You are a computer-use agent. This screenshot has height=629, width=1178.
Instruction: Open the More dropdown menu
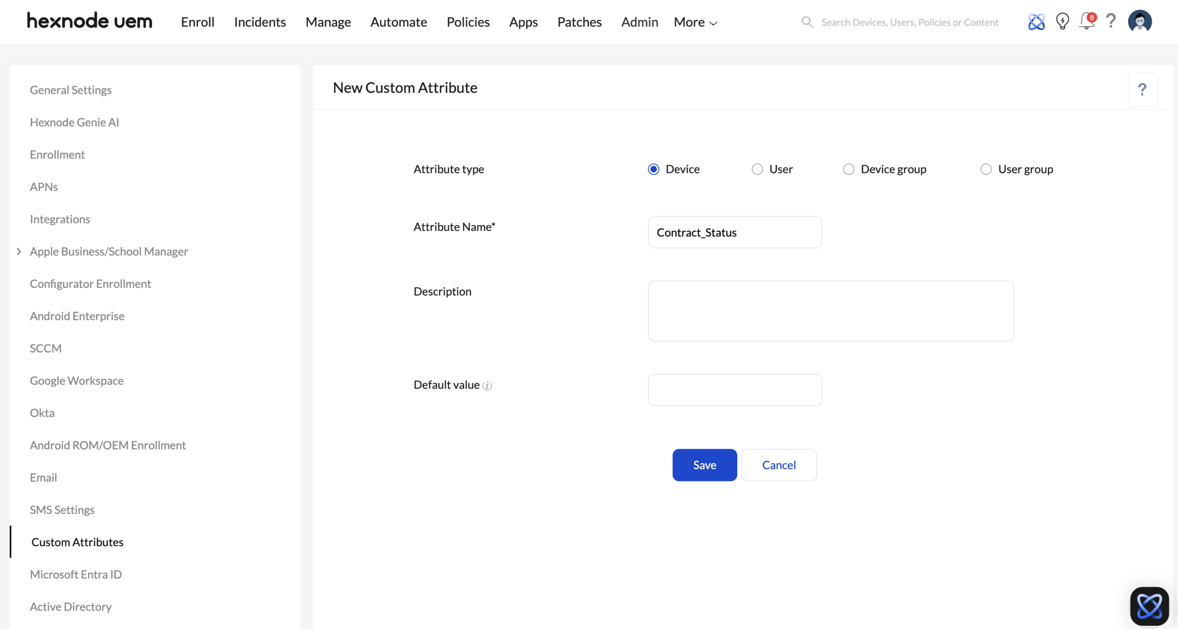[x=695, y=22]
